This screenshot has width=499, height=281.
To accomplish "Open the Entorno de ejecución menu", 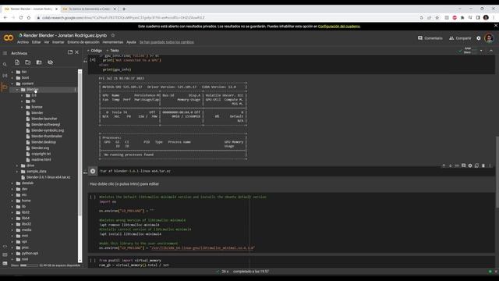I will [x=83, y=42].
